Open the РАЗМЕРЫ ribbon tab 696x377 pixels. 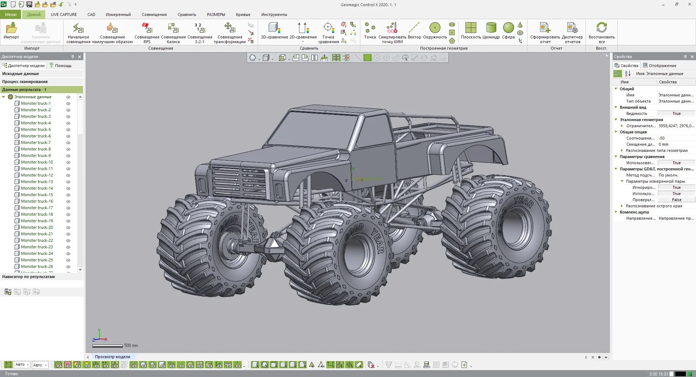(x=216, y=14)
